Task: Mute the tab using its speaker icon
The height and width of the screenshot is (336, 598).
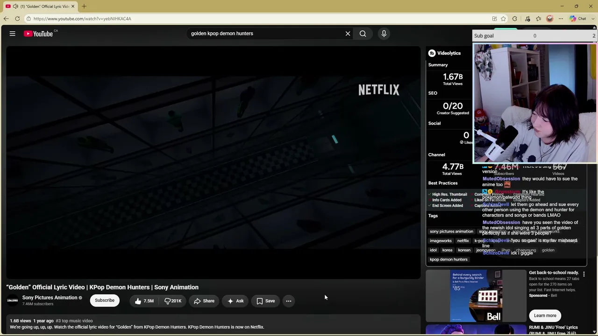Action: [x=15, y=6]
